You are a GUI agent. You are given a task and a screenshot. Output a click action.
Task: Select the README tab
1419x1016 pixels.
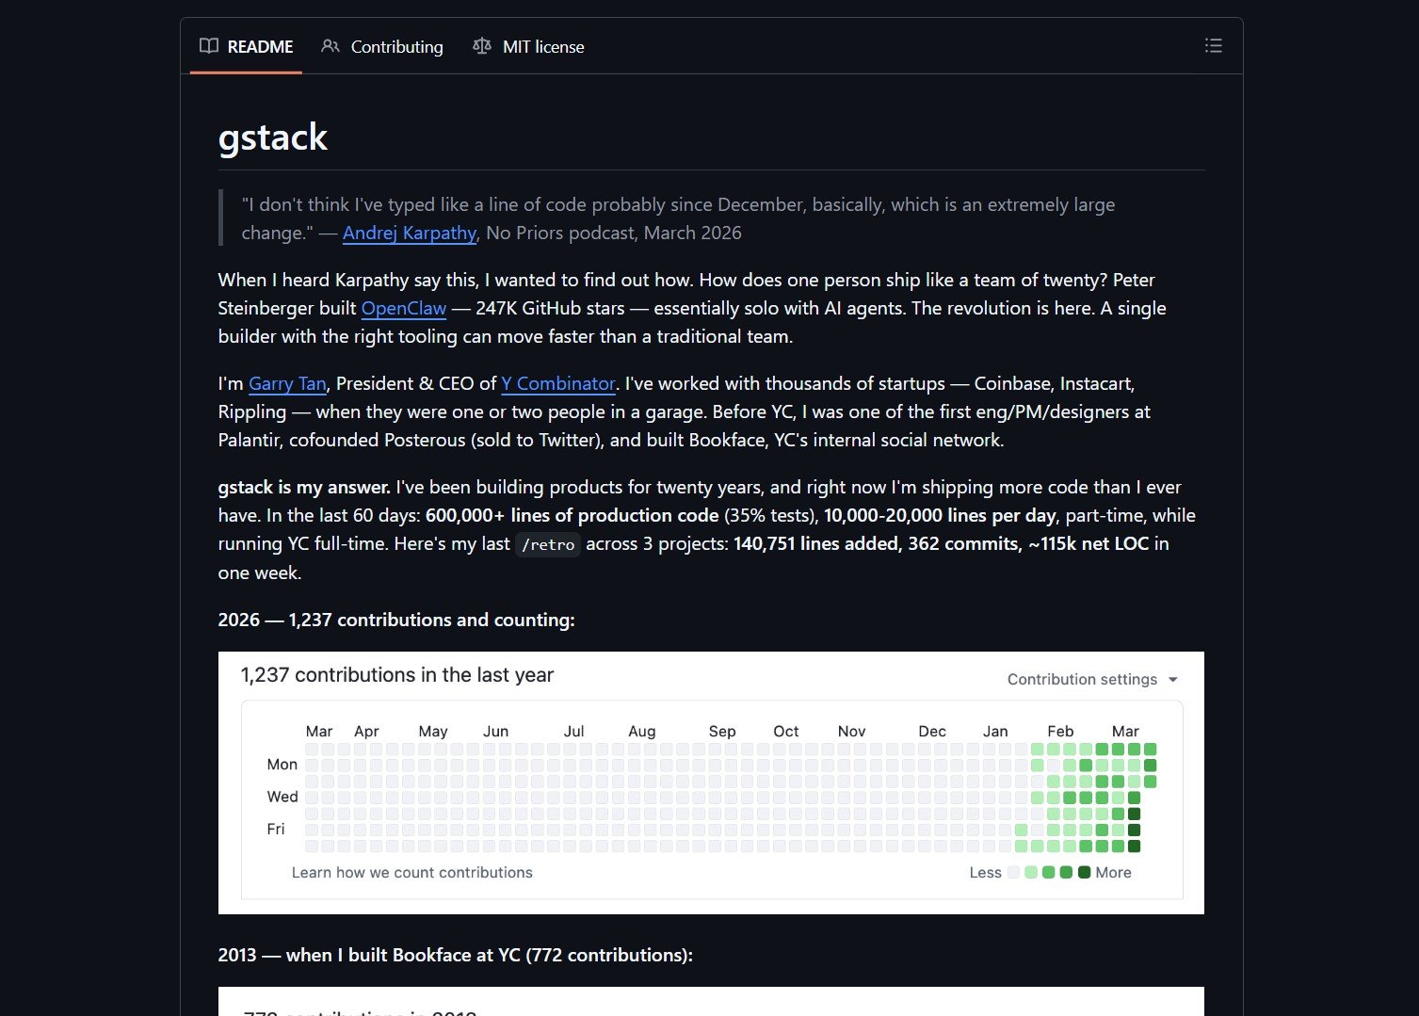[x=258, y=46]
